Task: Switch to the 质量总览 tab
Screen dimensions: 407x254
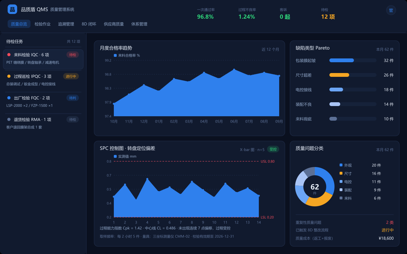Action: (19, 24)
